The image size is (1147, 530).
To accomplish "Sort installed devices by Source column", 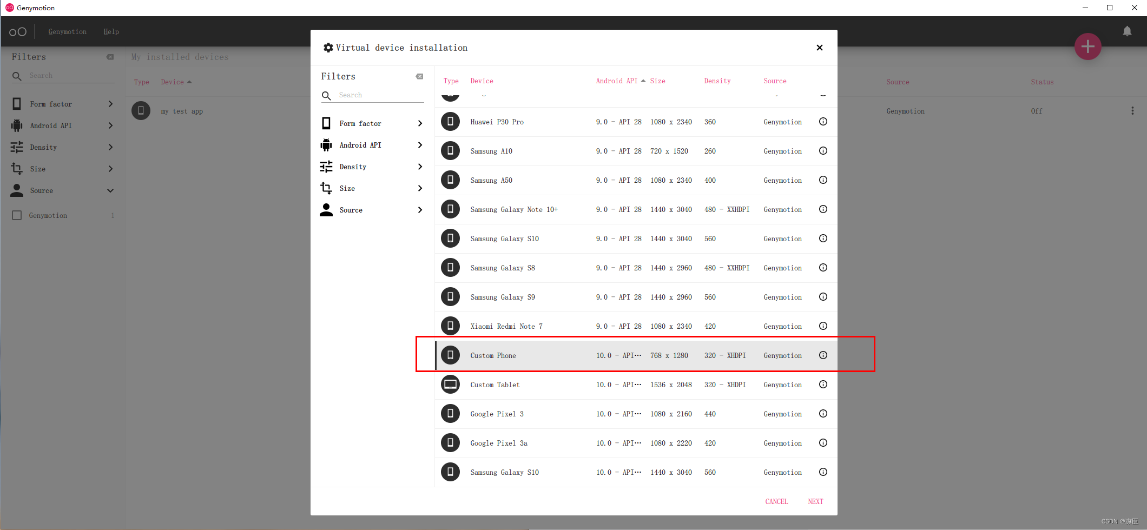I will 898,82.
